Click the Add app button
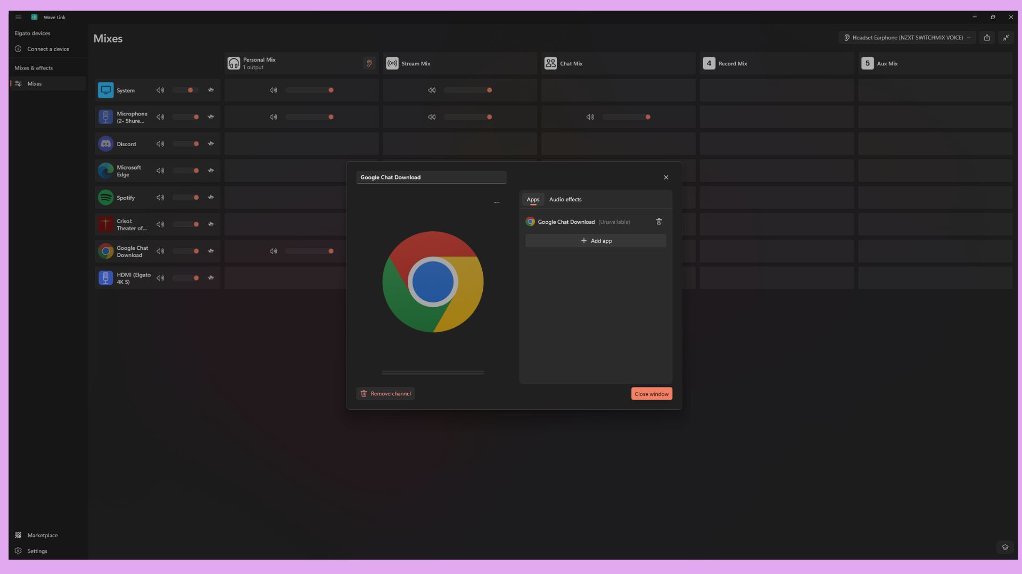The height and width of the screenshot is (574, 1022). click(x=596, y=241)
